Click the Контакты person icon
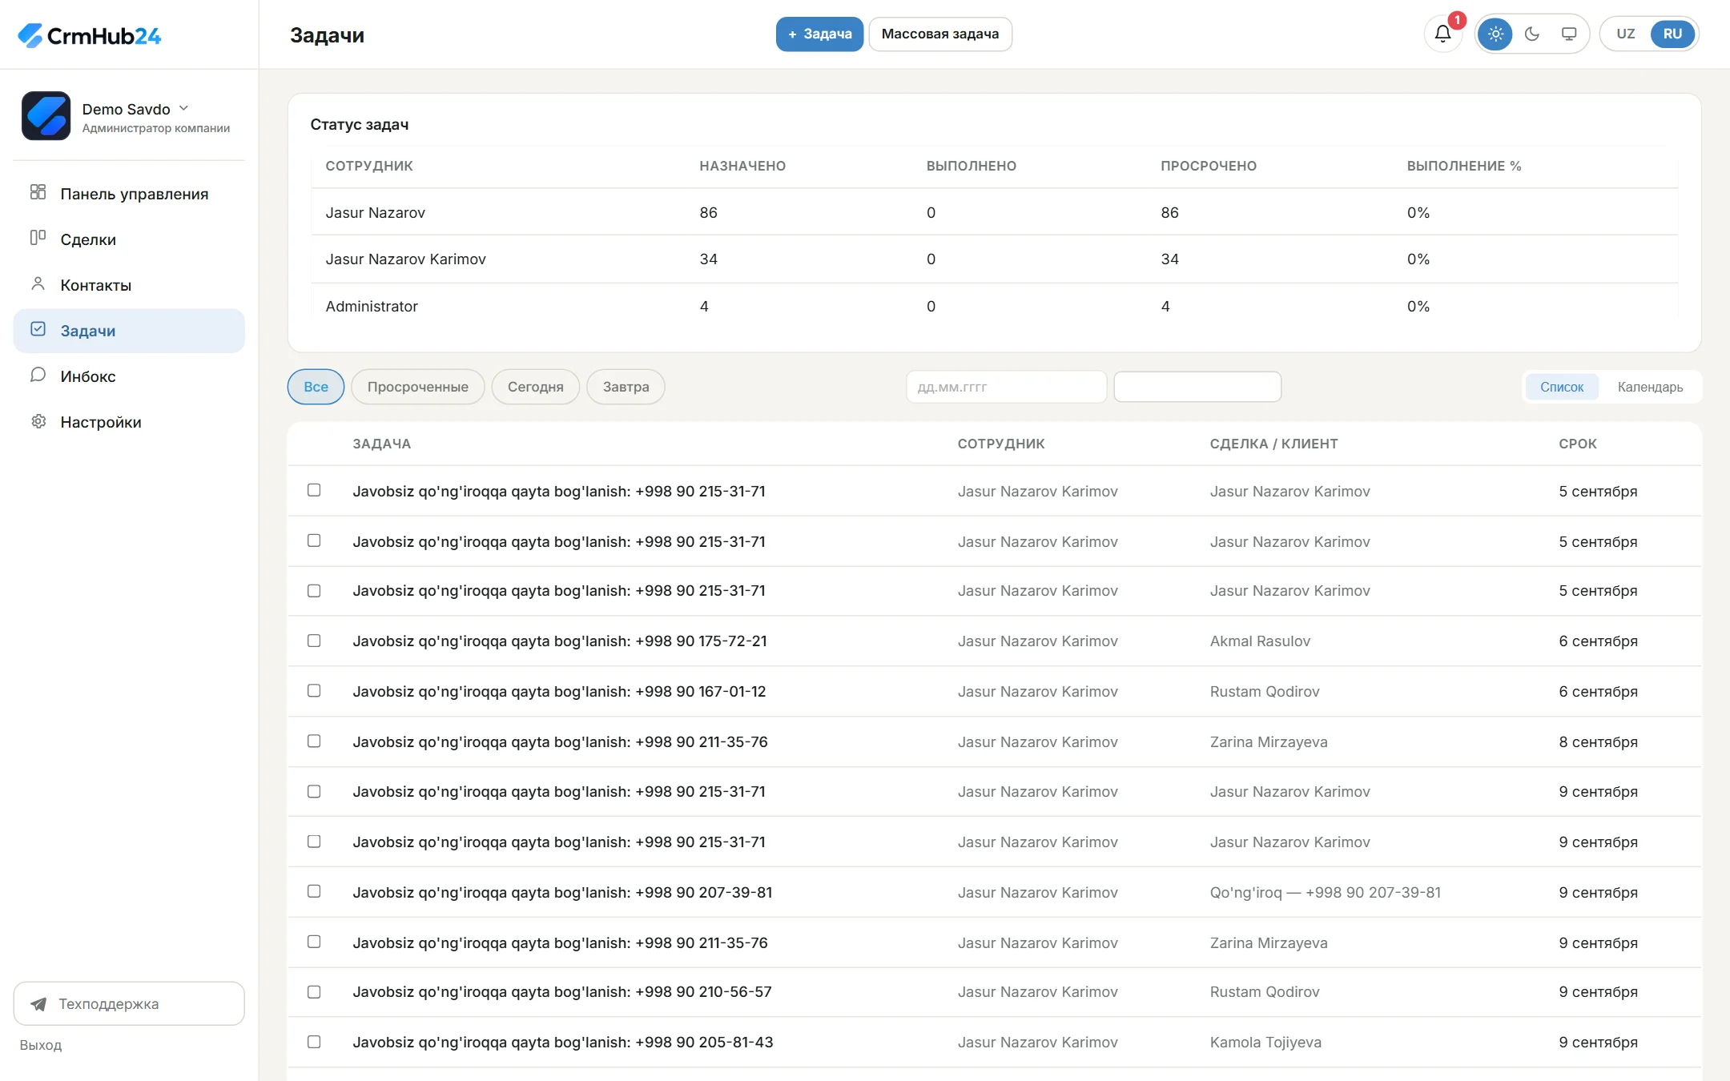Screen dimensions: 1730x1081 tap(38, 283)
